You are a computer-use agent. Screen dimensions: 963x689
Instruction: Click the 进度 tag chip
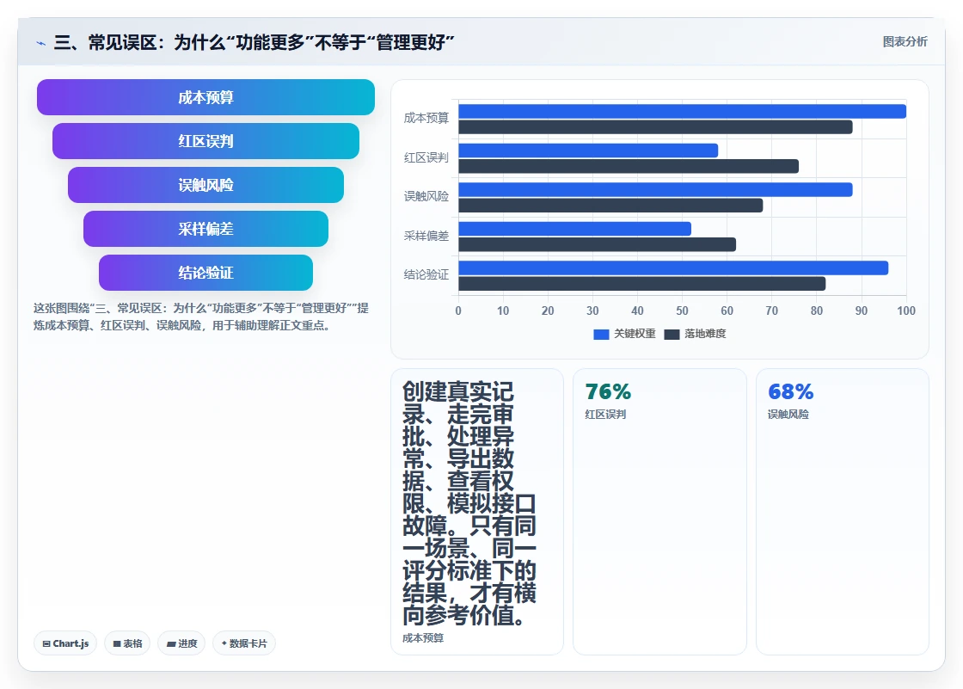pyautogui.click(x=181, y=643)
